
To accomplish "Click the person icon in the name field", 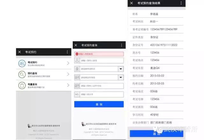I will point(77,60).
